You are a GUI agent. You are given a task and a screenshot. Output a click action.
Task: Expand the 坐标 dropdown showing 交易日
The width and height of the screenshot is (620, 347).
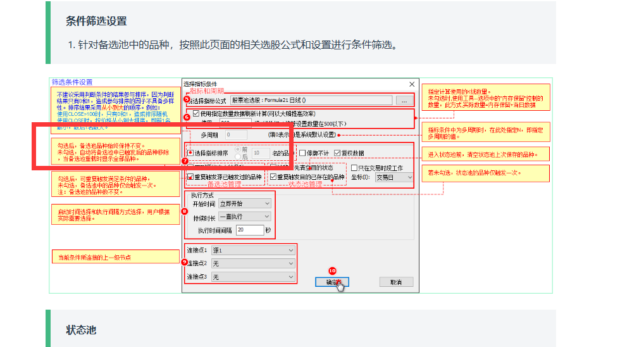[x=393, y=178]
